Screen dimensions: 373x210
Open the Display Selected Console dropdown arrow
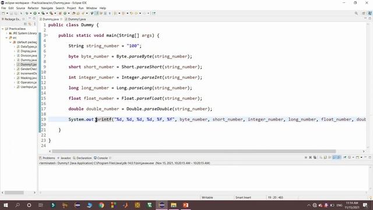[353, 157]
